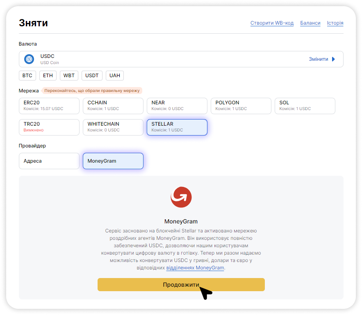
Task: Open the USDC currency selector field
Action: click(x=181, y=59)
